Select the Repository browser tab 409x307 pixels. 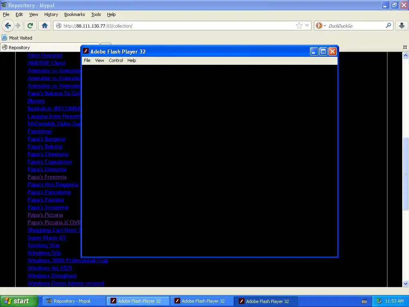click(50, 48)
